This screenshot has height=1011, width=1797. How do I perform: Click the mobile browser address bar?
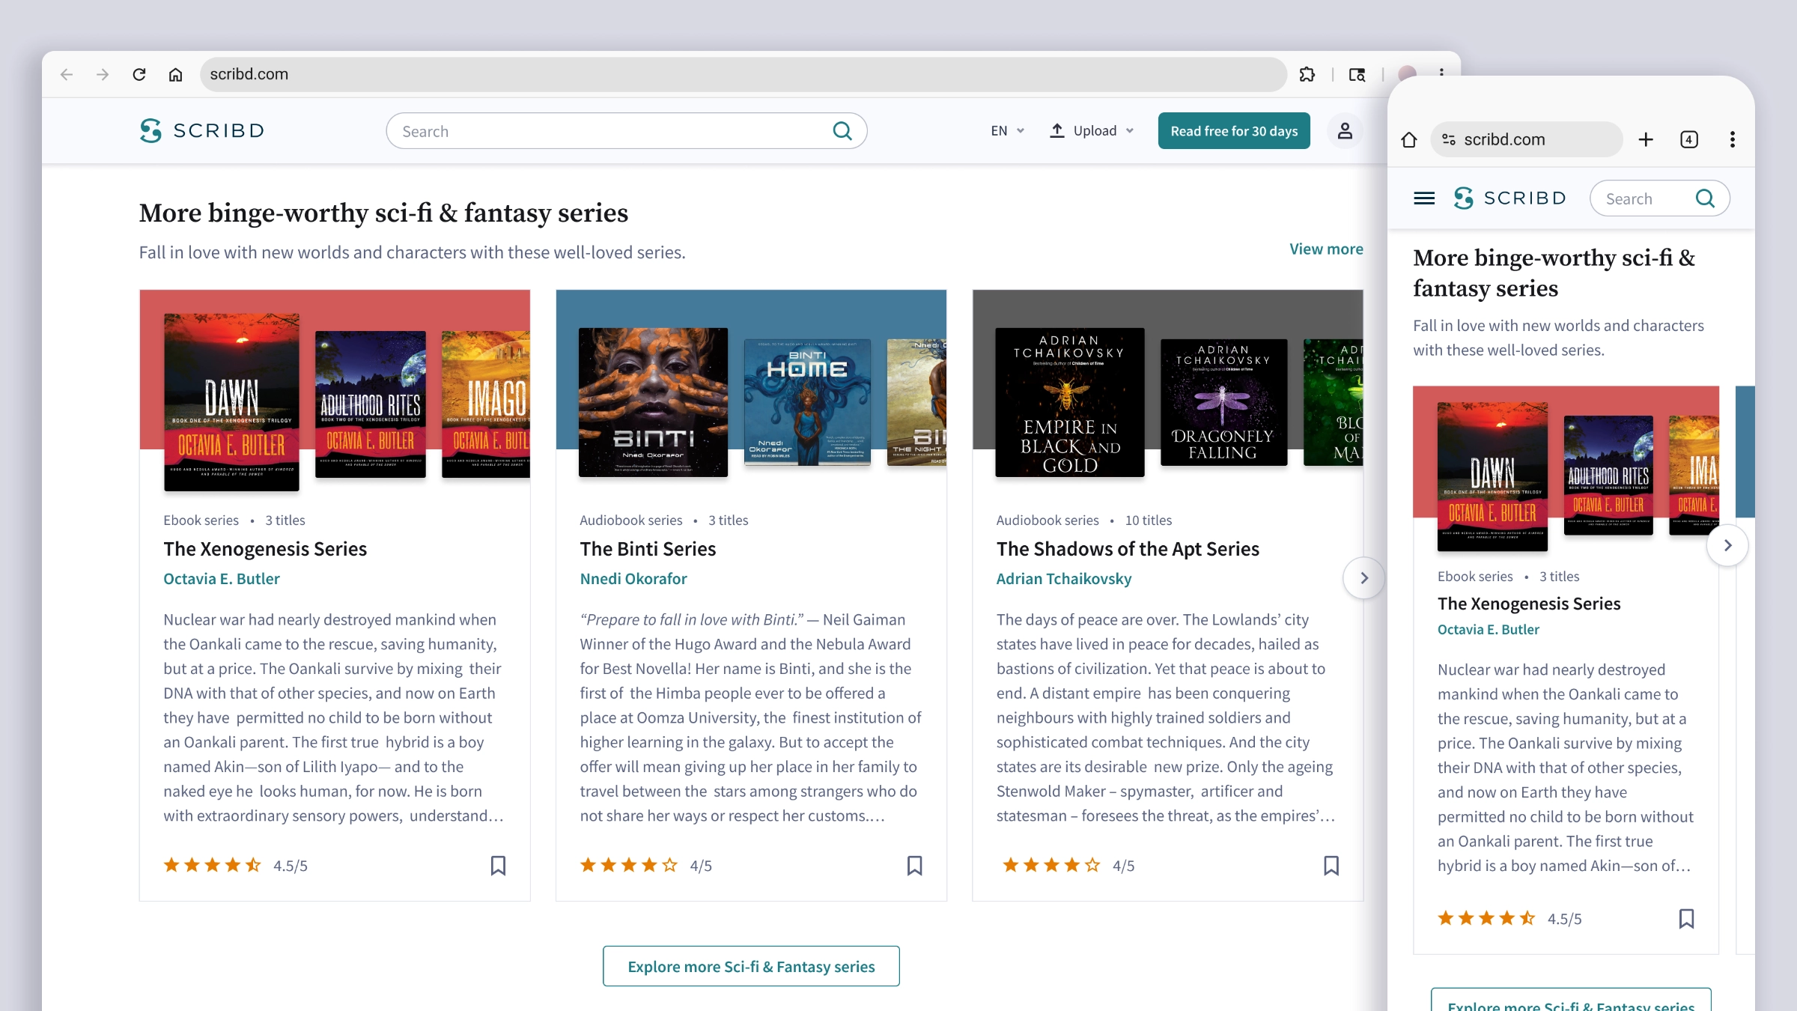coord(1527,139)
